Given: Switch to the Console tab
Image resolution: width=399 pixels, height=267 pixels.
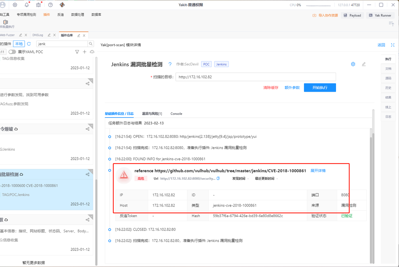Looking at the screenshot, I should [x=176, y=114].
